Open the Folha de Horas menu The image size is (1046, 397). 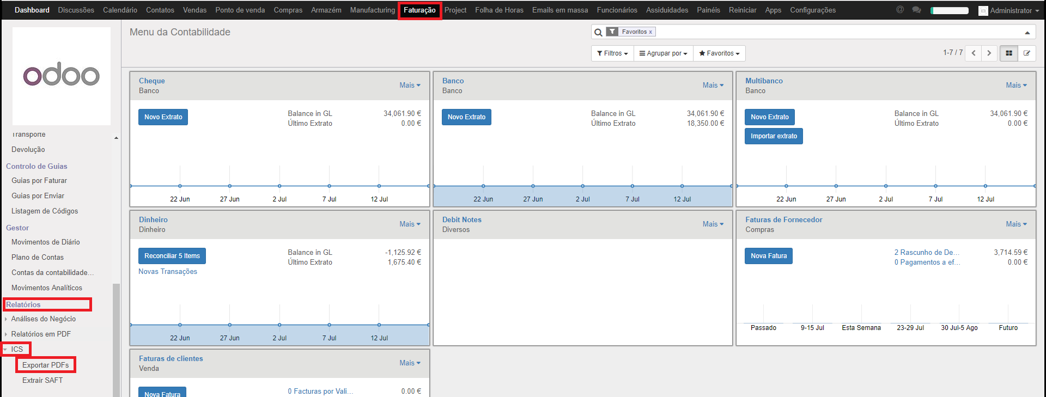coord(499,10)
